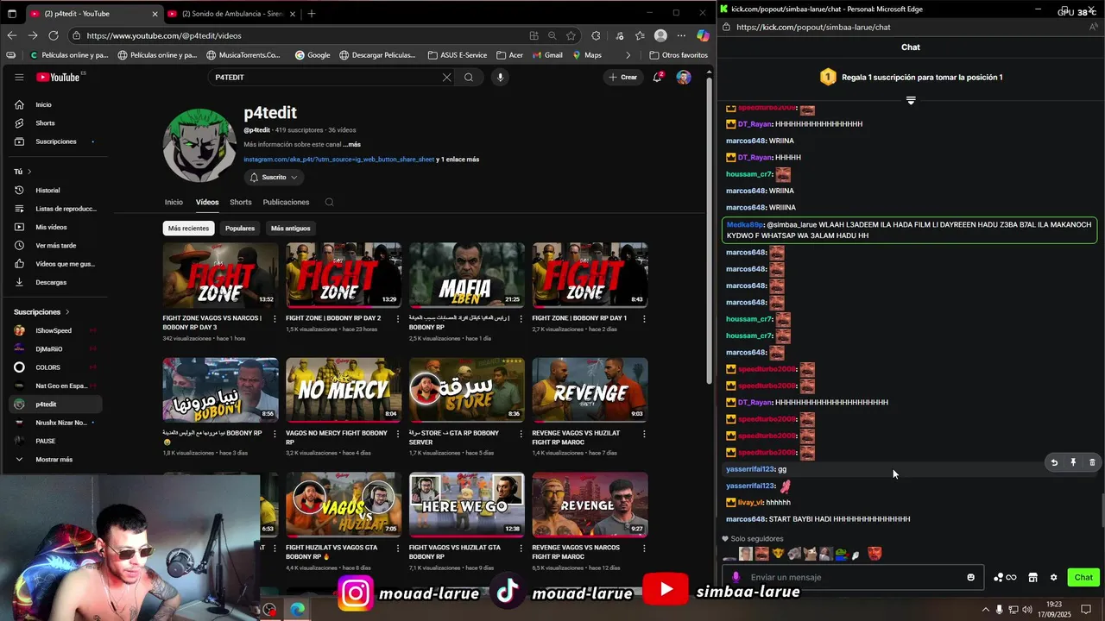Expand the Suscripciones sidebar heading
The height and width of the screenshot is (621, 1105).
click(x=41, y=311)
